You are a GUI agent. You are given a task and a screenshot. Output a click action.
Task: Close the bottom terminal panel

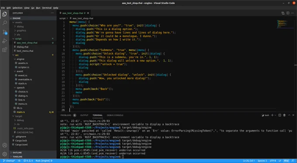[x=293, y=115]
